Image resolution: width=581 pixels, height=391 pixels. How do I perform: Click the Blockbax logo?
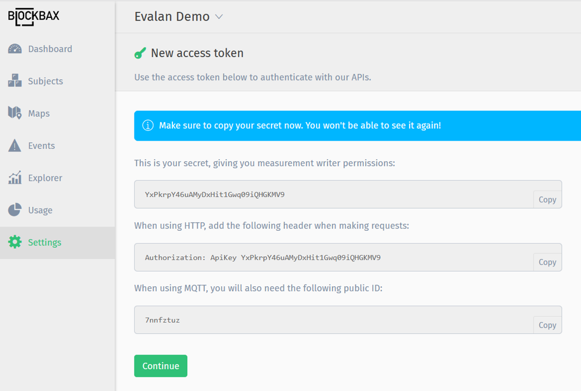[33, 16]
